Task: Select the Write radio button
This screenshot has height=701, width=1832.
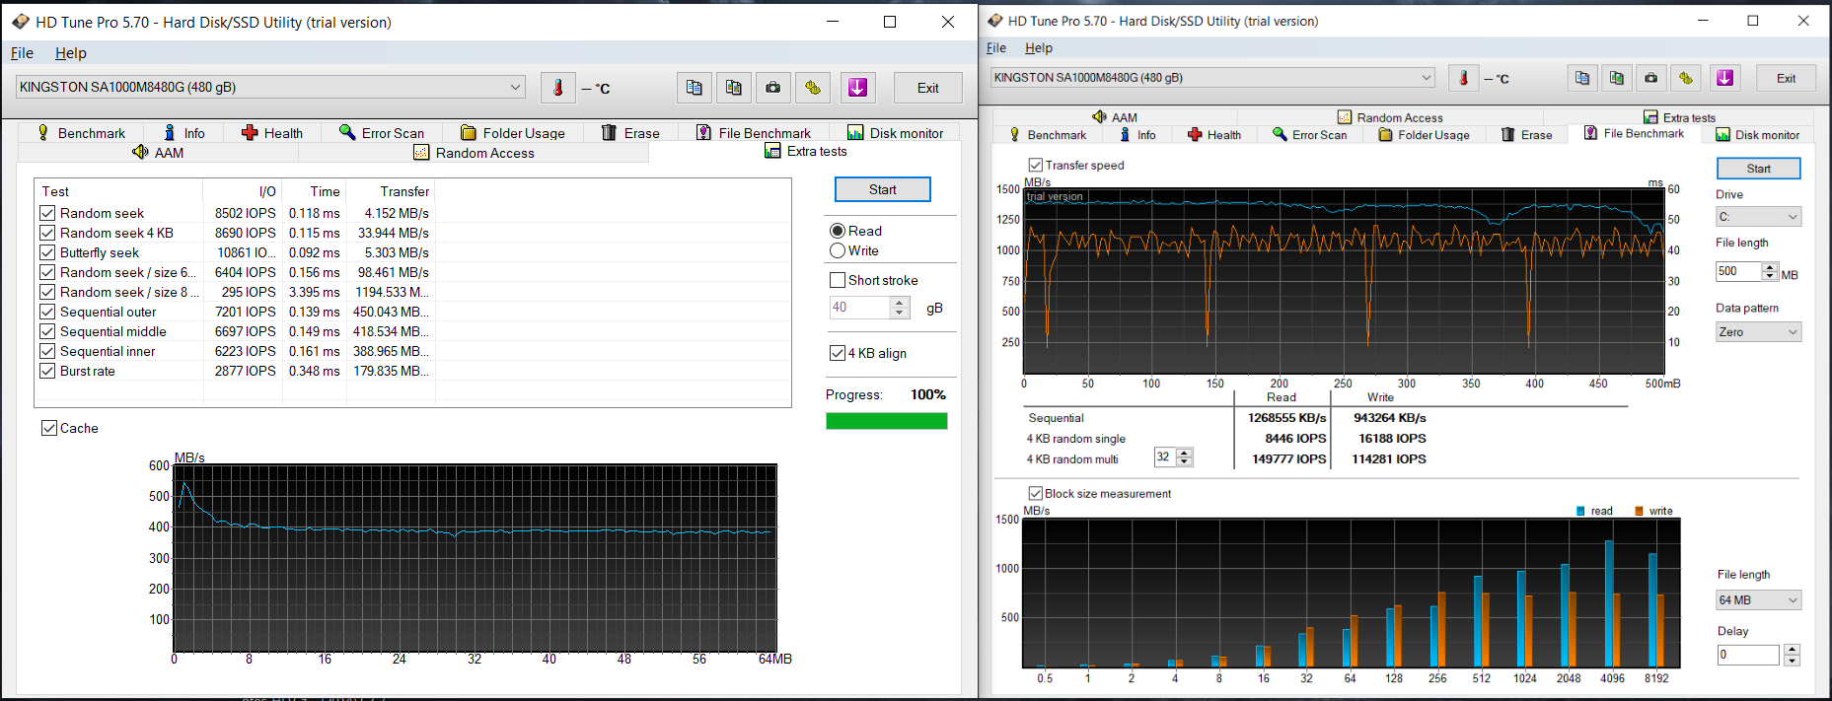Action: (x=838, y=250)
